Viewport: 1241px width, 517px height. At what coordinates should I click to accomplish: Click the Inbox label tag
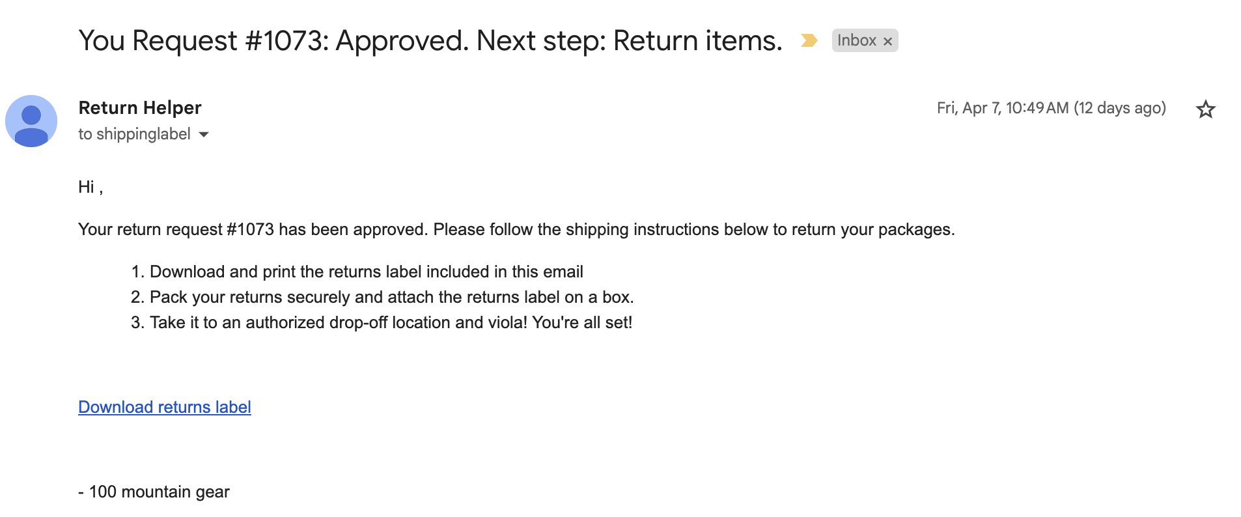click(x=856, y=40)
